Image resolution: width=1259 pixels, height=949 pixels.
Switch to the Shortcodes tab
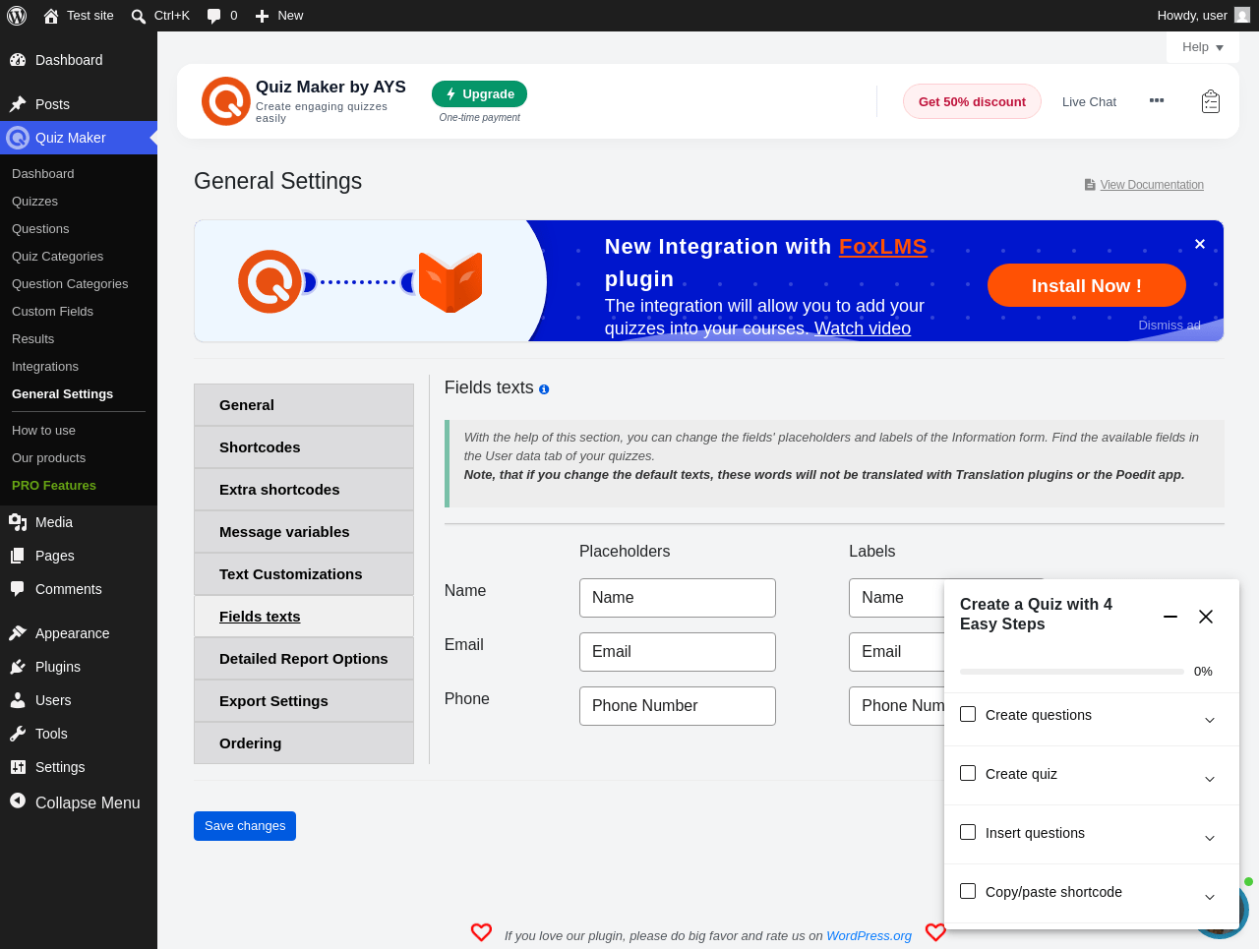point(304,447)
